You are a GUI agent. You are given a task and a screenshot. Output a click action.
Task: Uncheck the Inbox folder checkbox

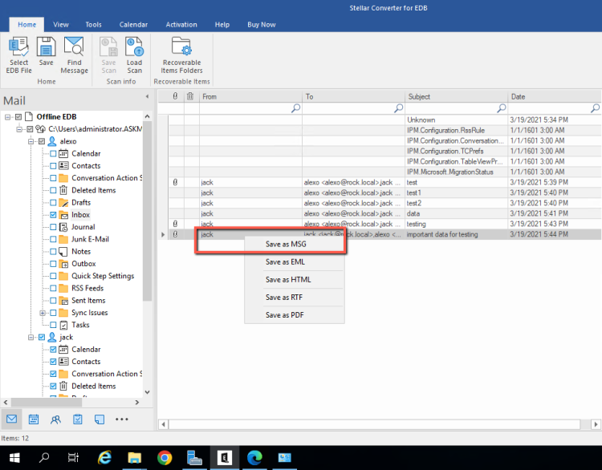click(53, 215)
